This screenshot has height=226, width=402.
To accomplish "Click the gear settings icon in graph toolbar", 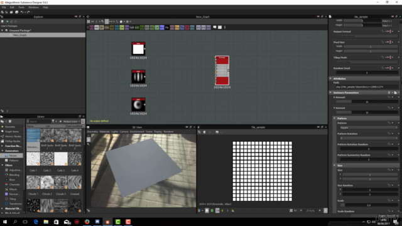I will click(127, 21).
